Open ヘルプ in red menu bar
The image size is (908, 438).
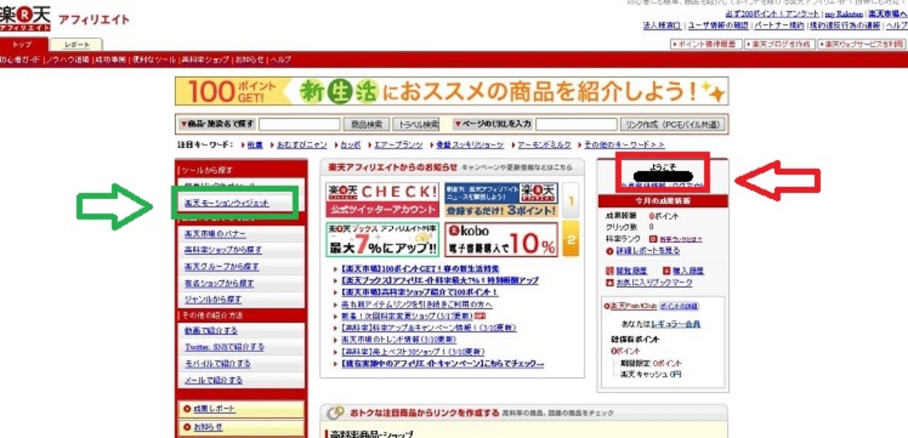coord(280,60)
